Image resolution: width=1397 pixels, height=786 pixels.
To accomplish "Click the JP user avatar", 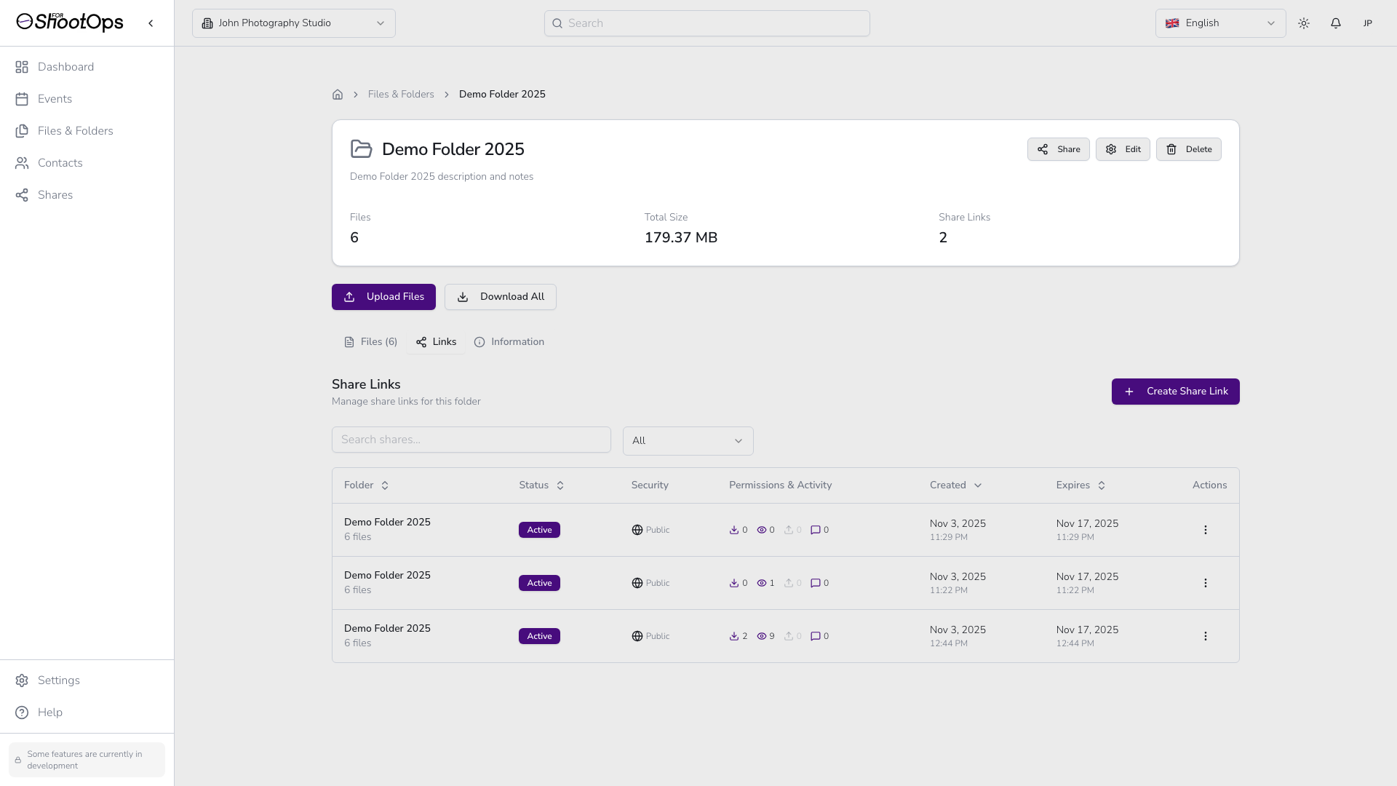I will pos(1368,23).
